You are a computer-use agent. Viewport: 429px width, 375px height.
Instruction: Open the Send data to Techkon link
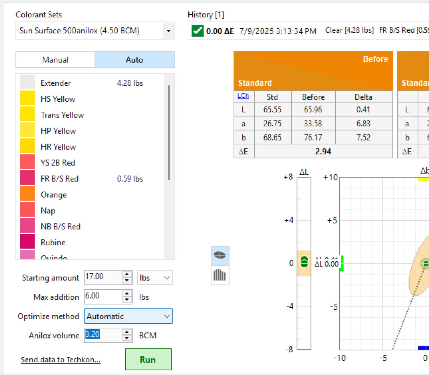point(61,360)
